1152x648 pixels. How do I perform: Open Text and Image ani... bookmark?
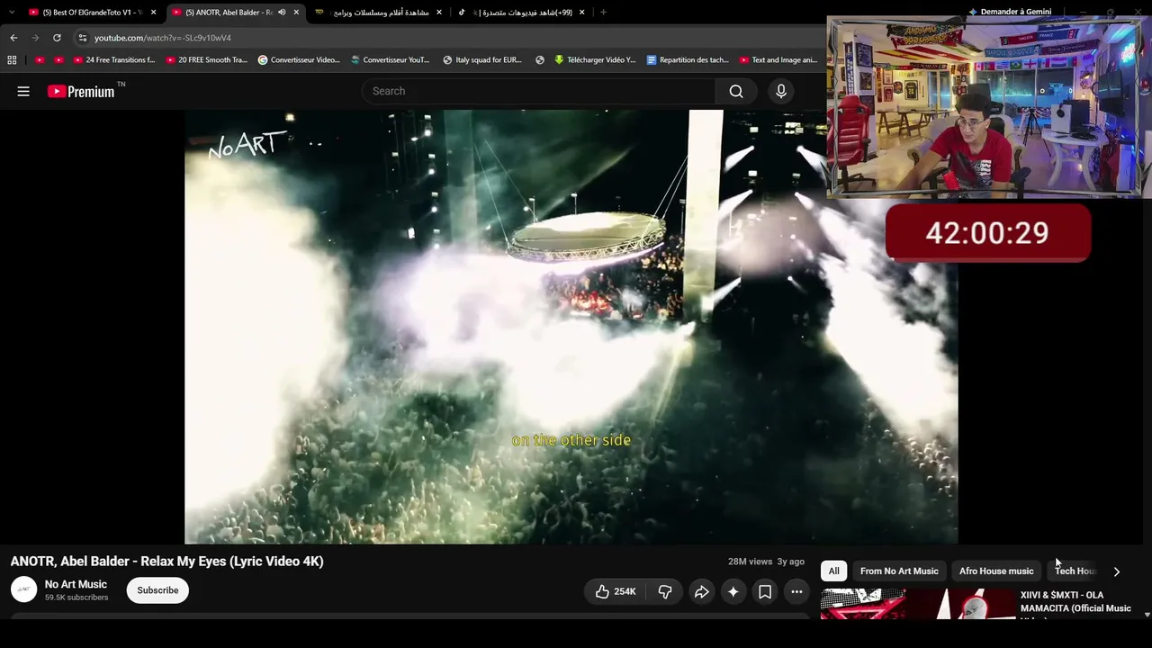pos(778,60)
